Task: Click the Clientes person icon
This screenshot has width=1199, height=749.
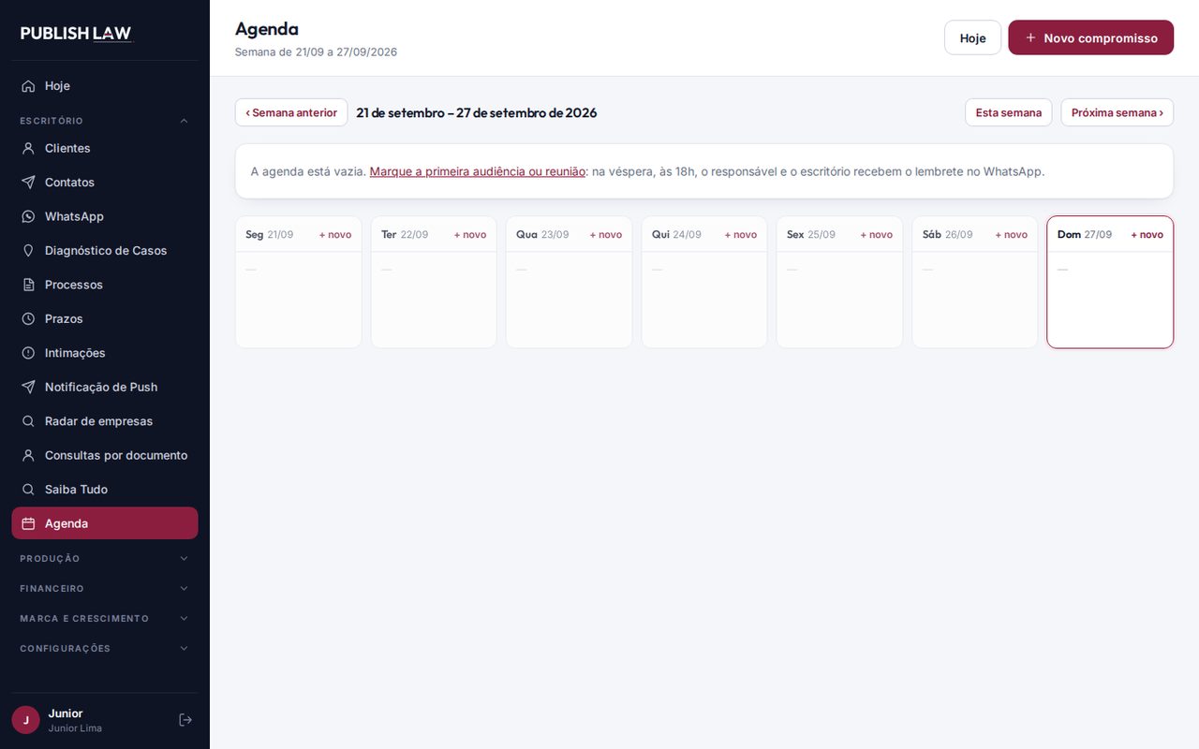Action: (x=28, y=148)
